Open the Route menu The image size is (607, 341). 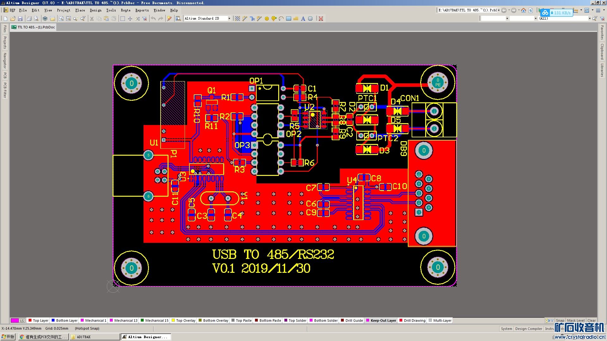tap(126, 10)
